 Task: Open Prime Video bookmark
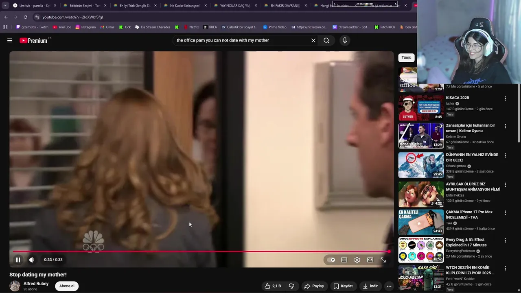pos(275,27)
